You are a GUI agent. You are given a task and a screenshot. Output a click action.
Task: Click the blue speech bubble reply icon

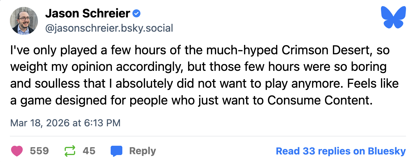(116, 151)
